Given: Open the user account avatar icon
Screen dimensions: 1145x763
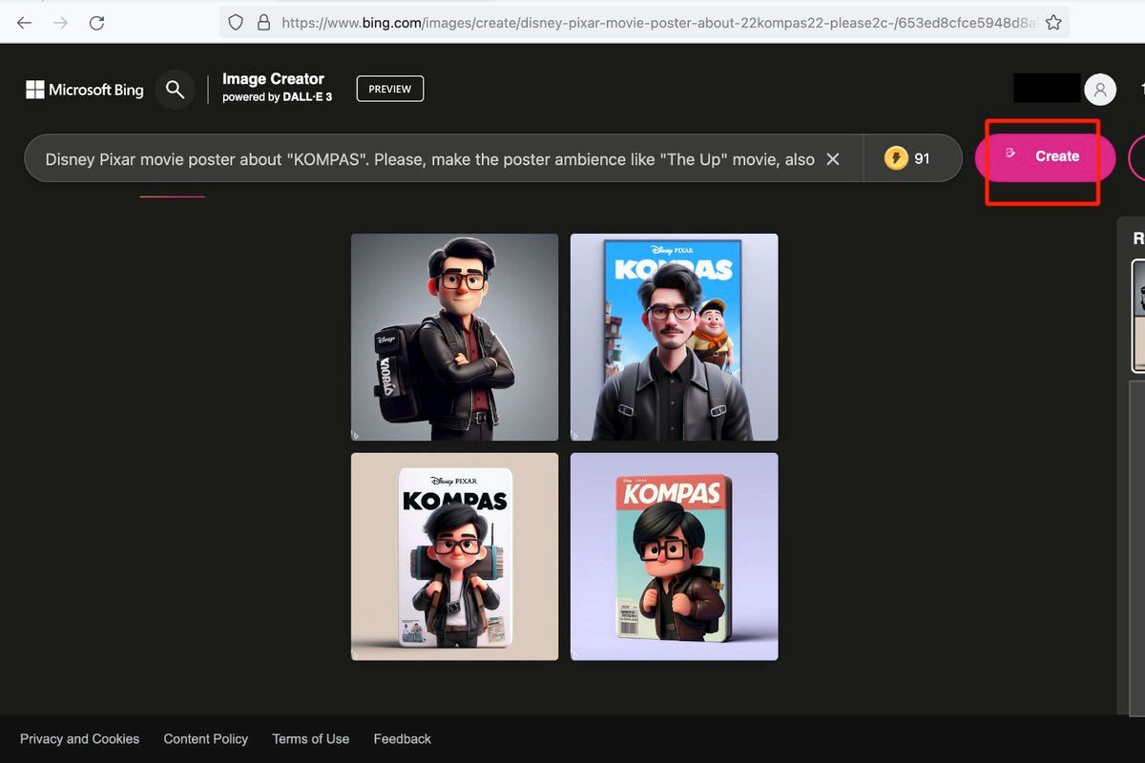Looking at the screenshot, I should click(1100, 89).
